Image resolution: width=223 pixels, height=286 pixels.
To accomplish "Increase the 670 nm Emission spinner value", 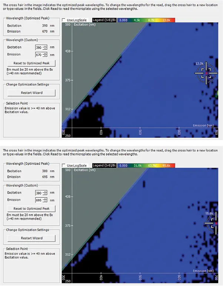I will click(x=45, y=53).
